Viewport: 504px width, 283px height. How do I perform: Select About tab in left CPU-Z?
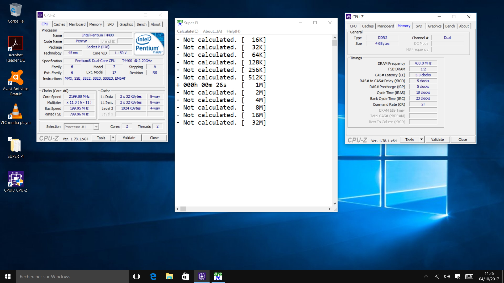156,24
